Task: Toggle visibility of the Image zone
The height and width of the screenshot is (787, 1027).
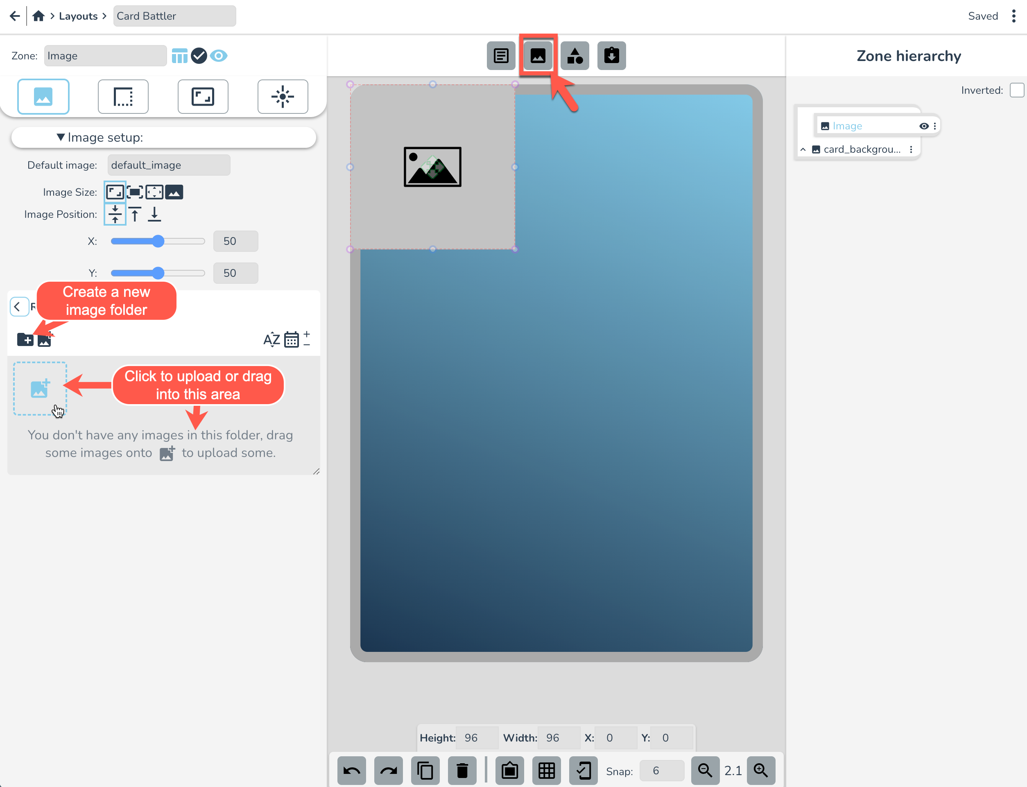Action: 923,126
